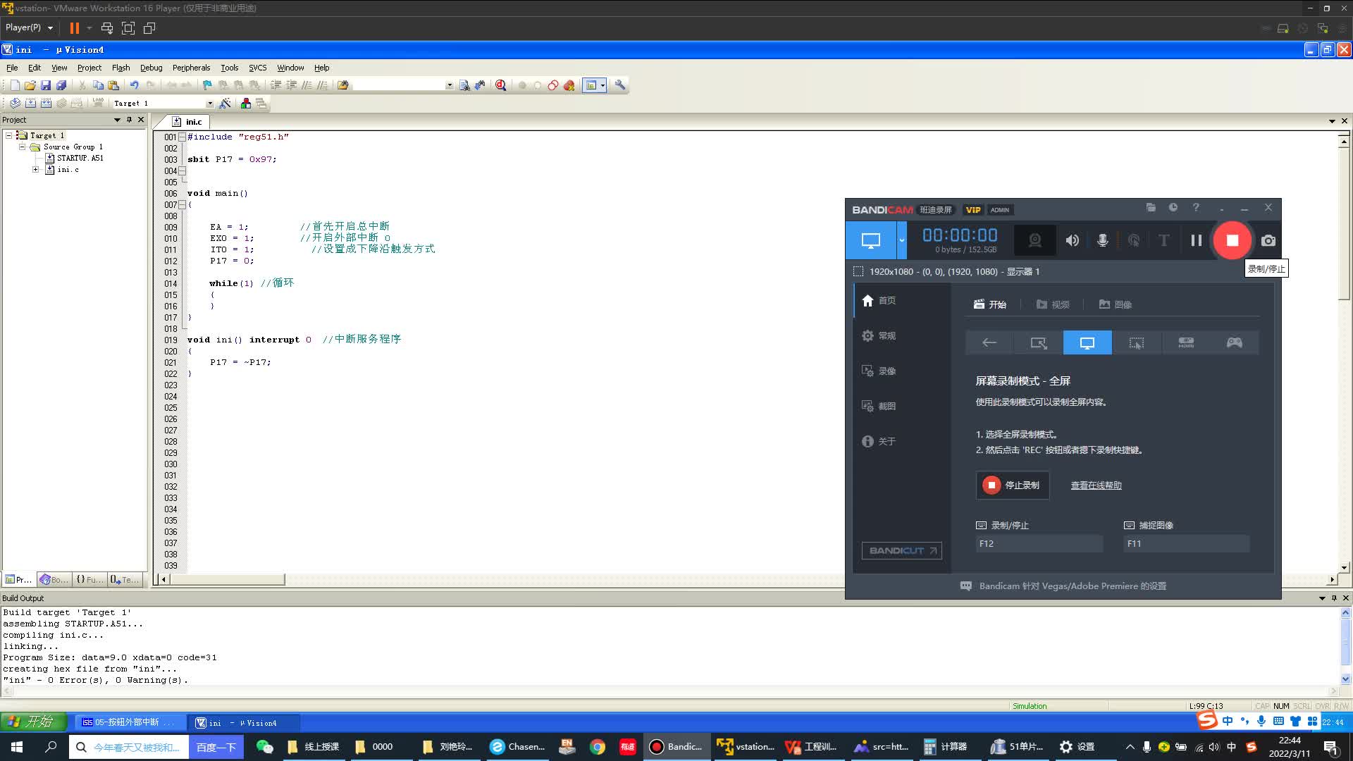Click the Bandicam back arrow mode button
The height and width of the screenshot is (761, 1353).
989,342
